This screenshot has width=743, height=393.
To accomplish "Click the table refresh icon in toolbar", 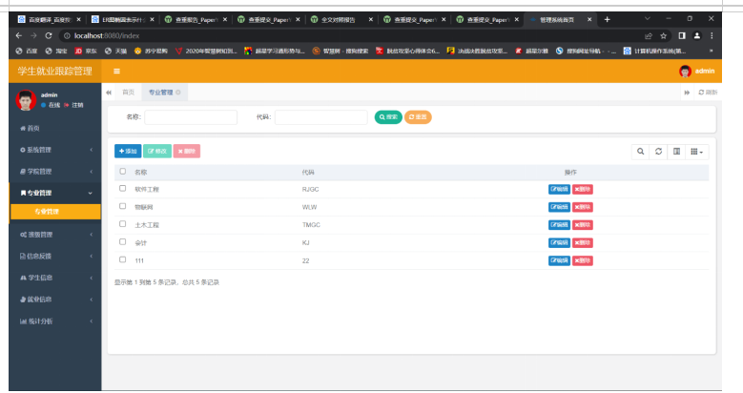I will [x=659, y=152].
